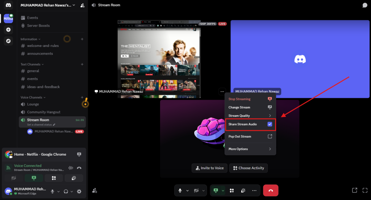Turn on camera in the voice panel
This screenshot has height=200, width=371.
[14, 178]
